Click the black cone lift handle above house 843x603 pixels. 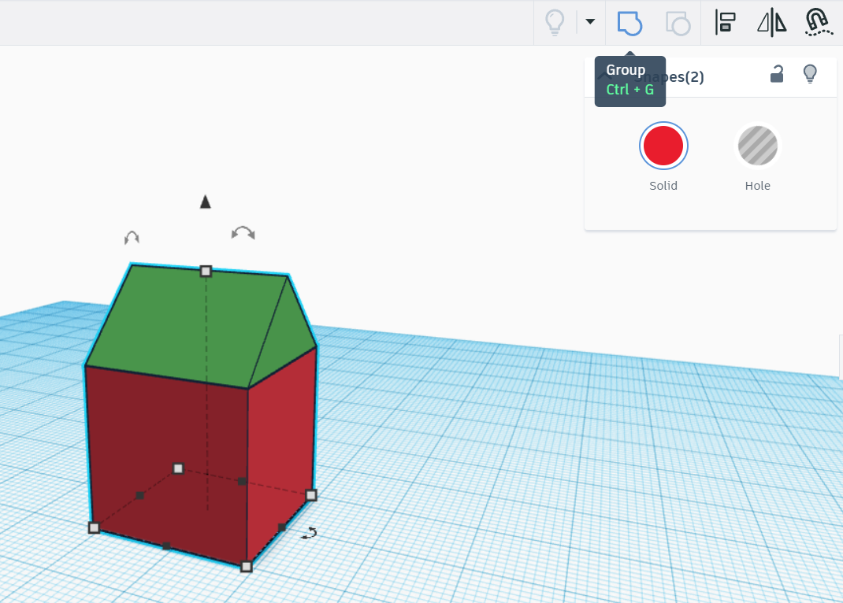206,202
